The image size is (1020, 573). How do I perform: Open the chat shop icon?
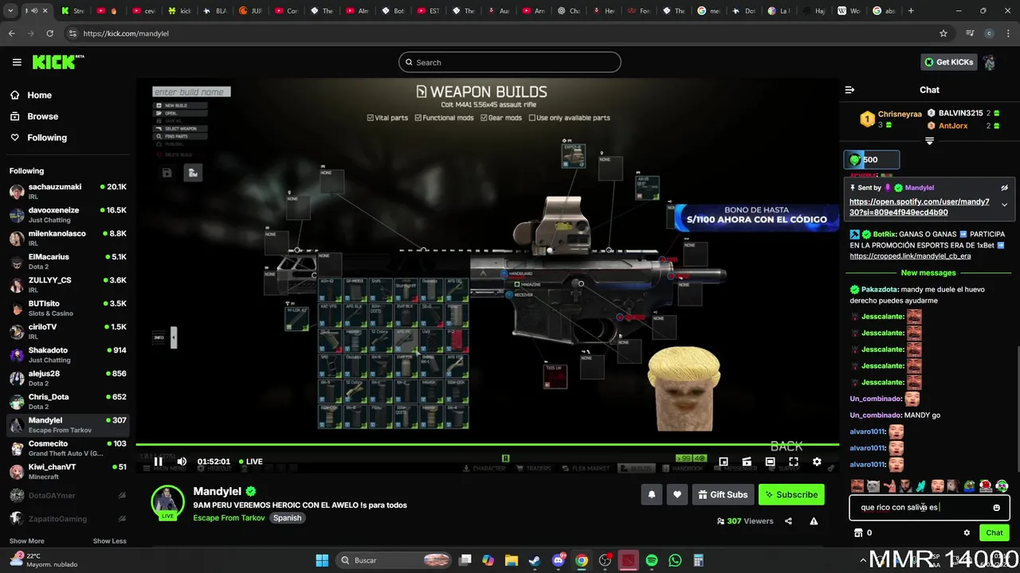(x=858, y=533)
